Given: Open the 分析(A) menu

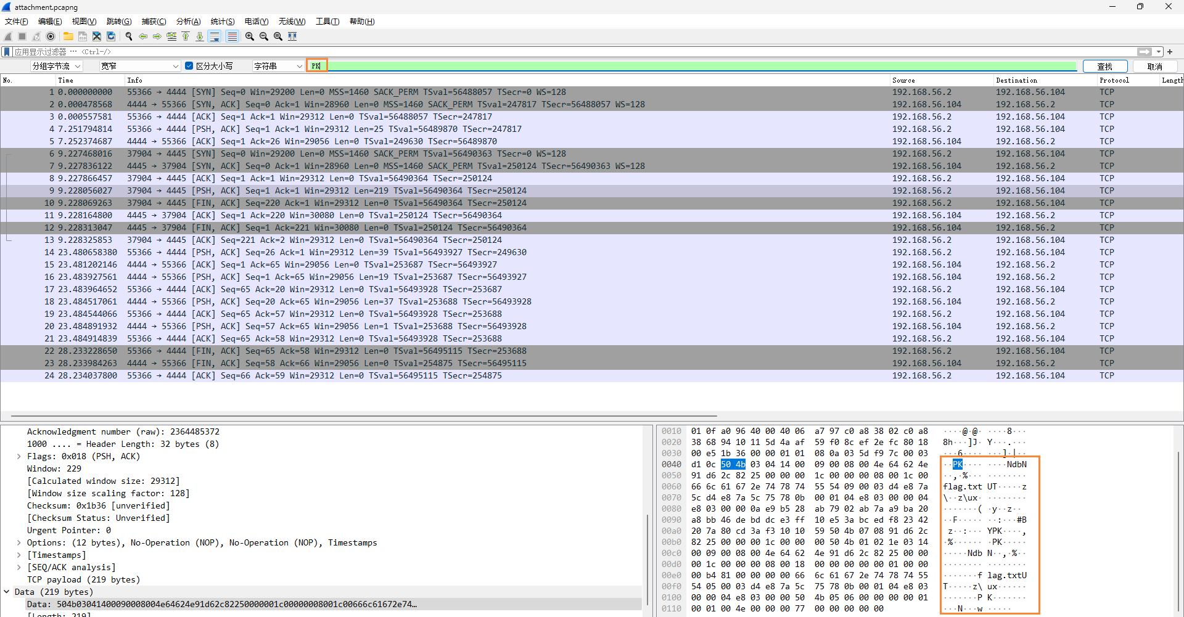Looking at the screenshot, I should click(x=188, y=22).
